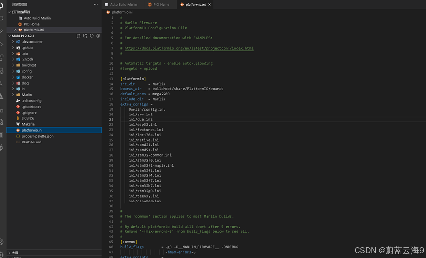Open the Testing flask view in activity bar

click(1, 83)
